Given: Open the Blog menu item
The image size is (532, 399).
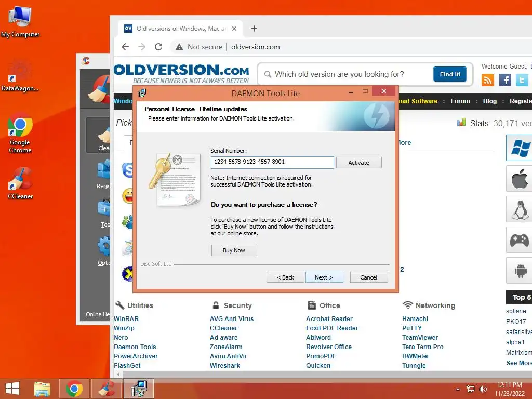Looking at the screenshot, I should pyautogui.click(x=489, y=101).
